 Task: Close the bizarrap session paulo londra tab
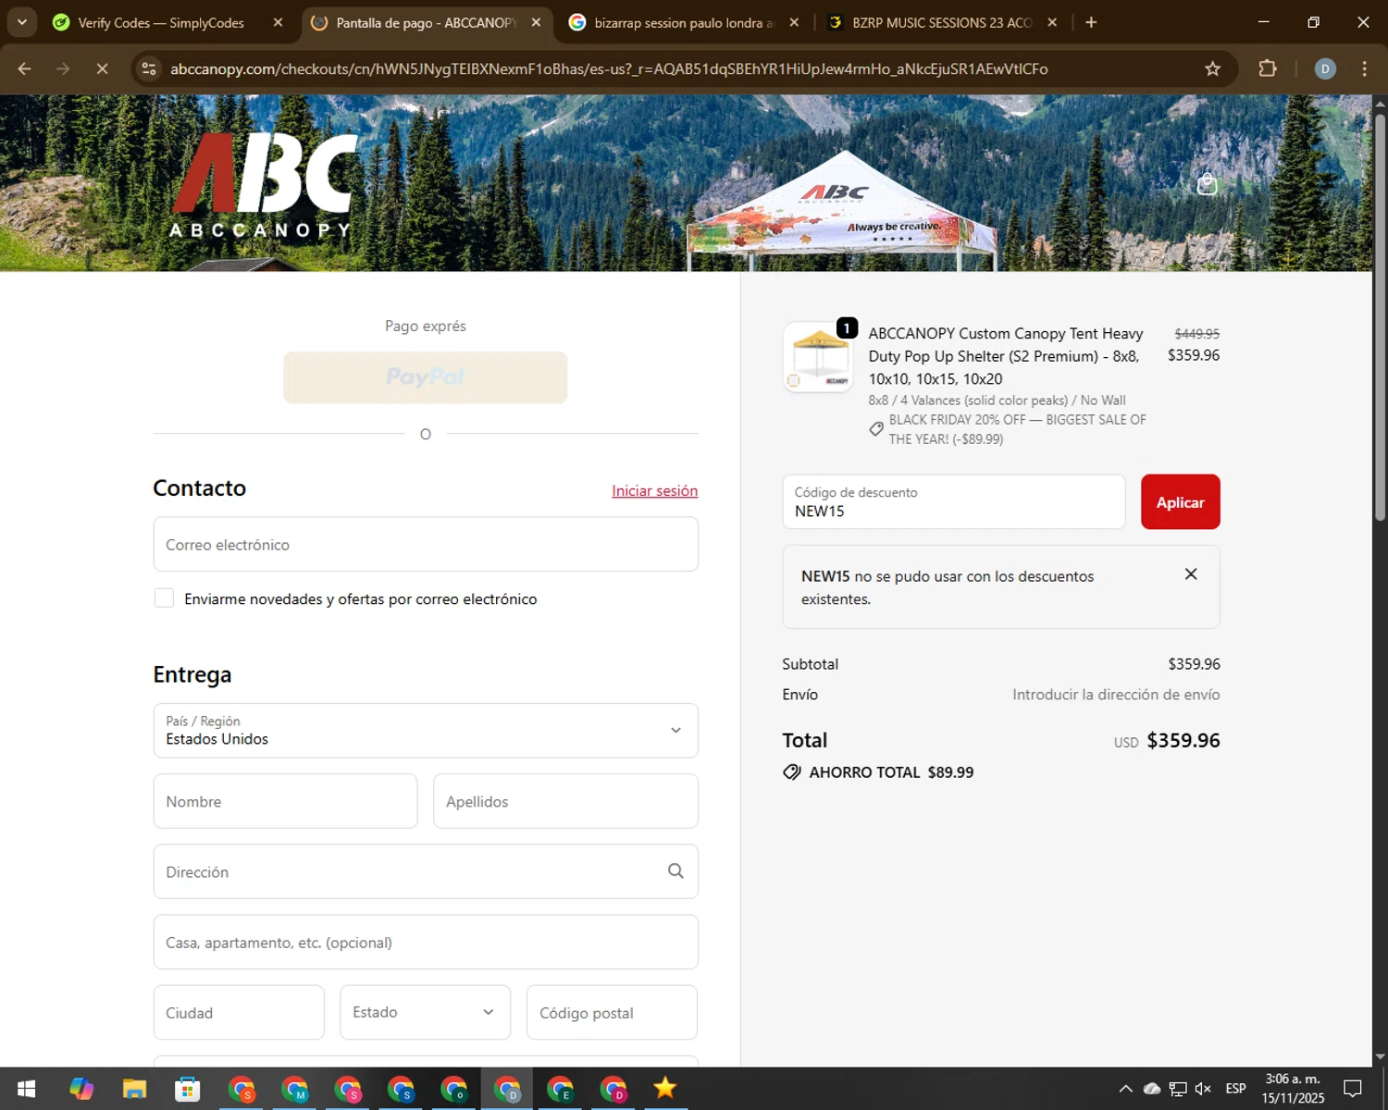coord(794,22)
